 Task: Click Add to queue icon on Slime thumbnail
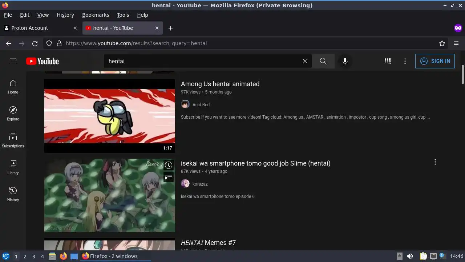[169, 177]
